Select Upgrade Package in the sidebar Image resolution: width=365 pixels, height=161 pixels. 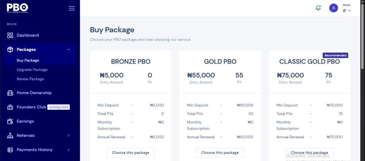point(32,70)
